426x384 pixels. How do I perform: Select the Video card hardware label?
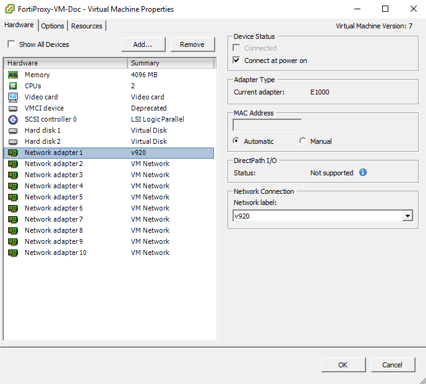[x=41, y=97]
